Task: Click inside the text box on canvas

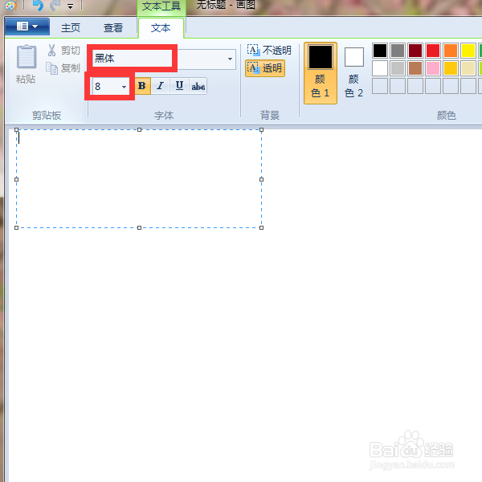Action: click(139, 179)
